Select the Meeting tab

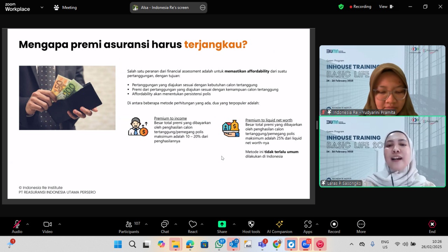(65, 7)
